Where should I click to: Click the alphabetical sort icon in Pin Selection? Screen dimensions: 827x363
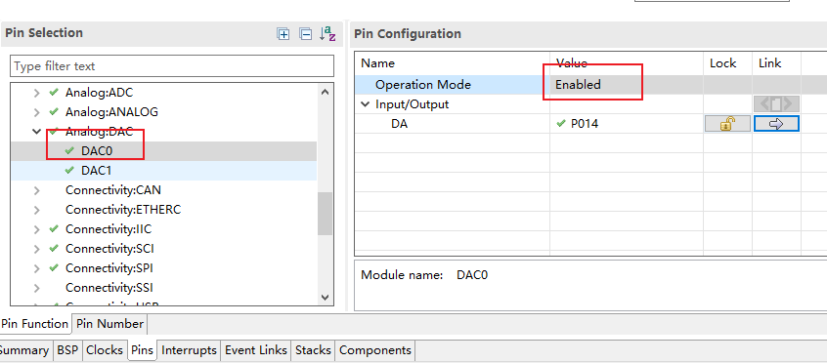(x=327, y=34)
